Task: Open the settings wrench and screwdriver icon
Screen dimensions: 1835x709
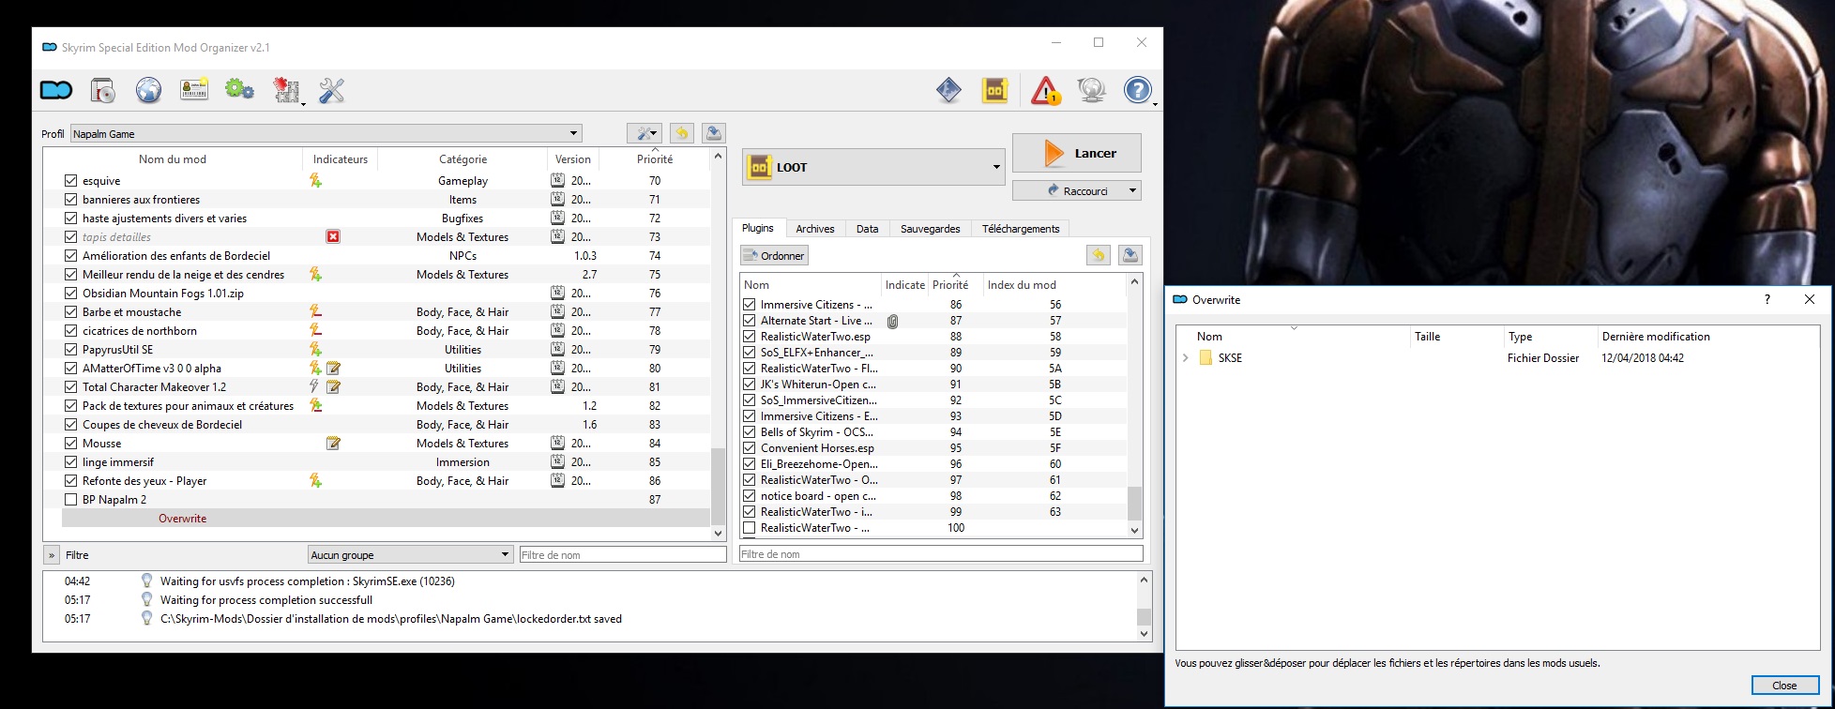Action: coord(332,90)
